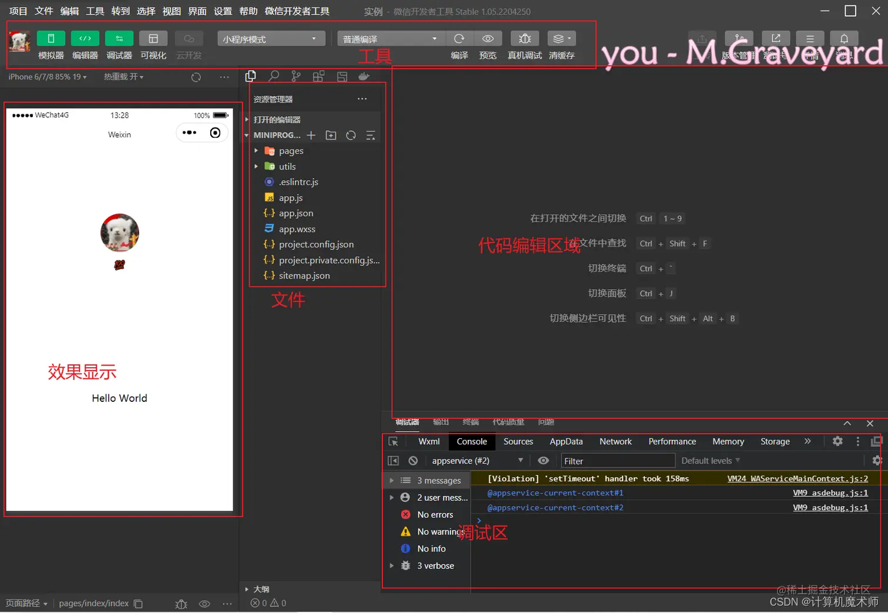Screen dimensions: 888x613
Task: Toggle the console sidebar icon
Action: [x=393, y=461]
